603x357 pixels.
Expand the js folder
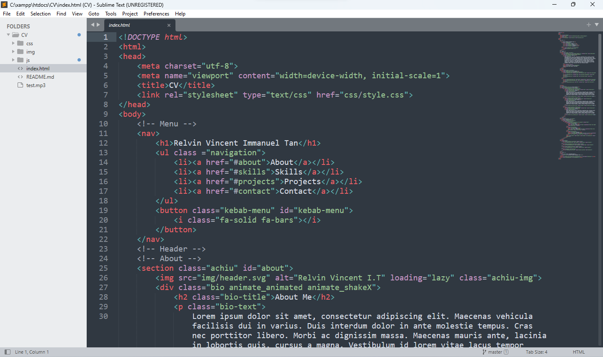13,60
